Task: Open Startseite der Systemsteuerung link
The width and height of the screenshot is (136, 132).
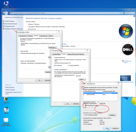Action: (x=14, y=17)
